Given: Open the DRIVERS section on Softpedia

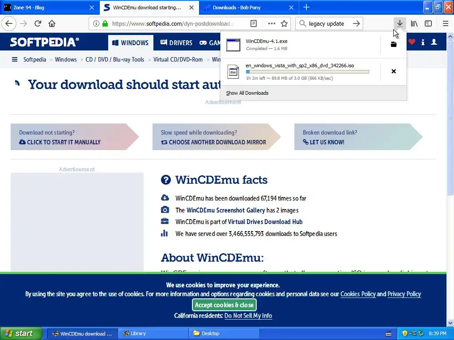Looking at the screenshot, I should [176, 43].
